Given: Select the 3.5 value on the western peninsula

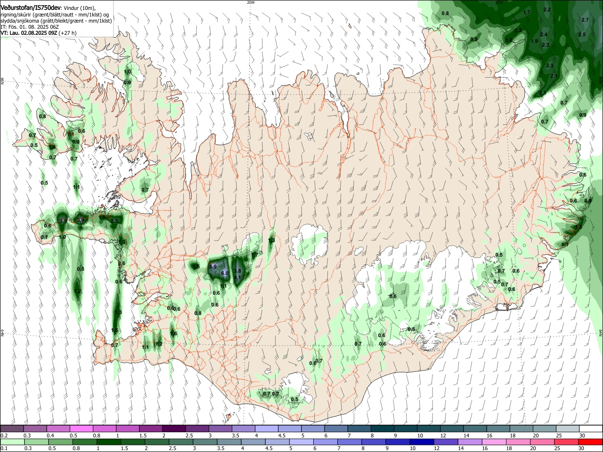Looking at the screenshot, I should (x=63, y=220).
